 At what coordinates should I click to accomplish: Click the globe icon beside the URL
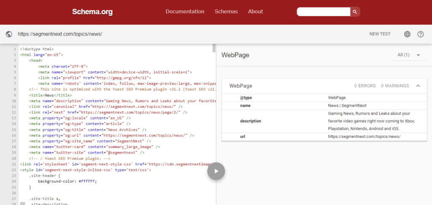pos(9,34)
